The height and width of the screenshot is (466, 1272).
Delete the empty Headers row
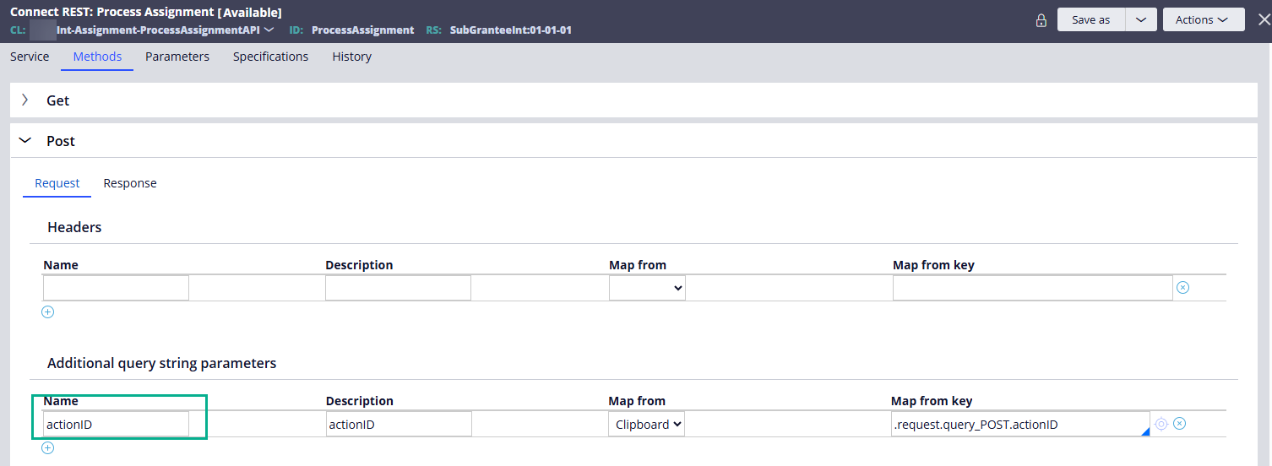[x=1182, y=288]
